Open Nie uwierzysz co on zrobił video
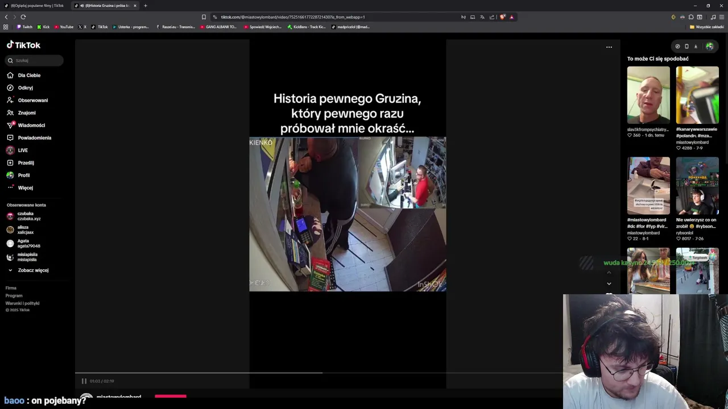Viewport: 728px width, 409px height. coord(697,186)
